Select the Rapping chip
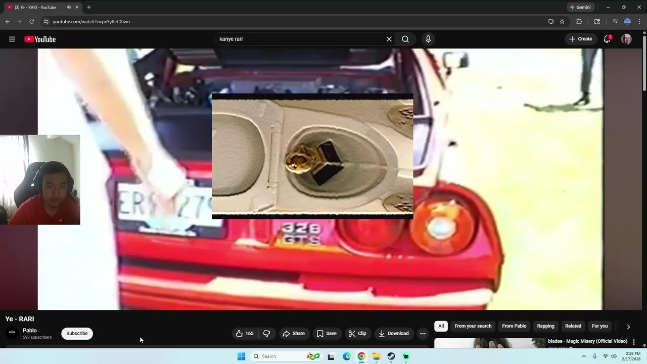Screen dimensions: 647x364 (545, 326)
